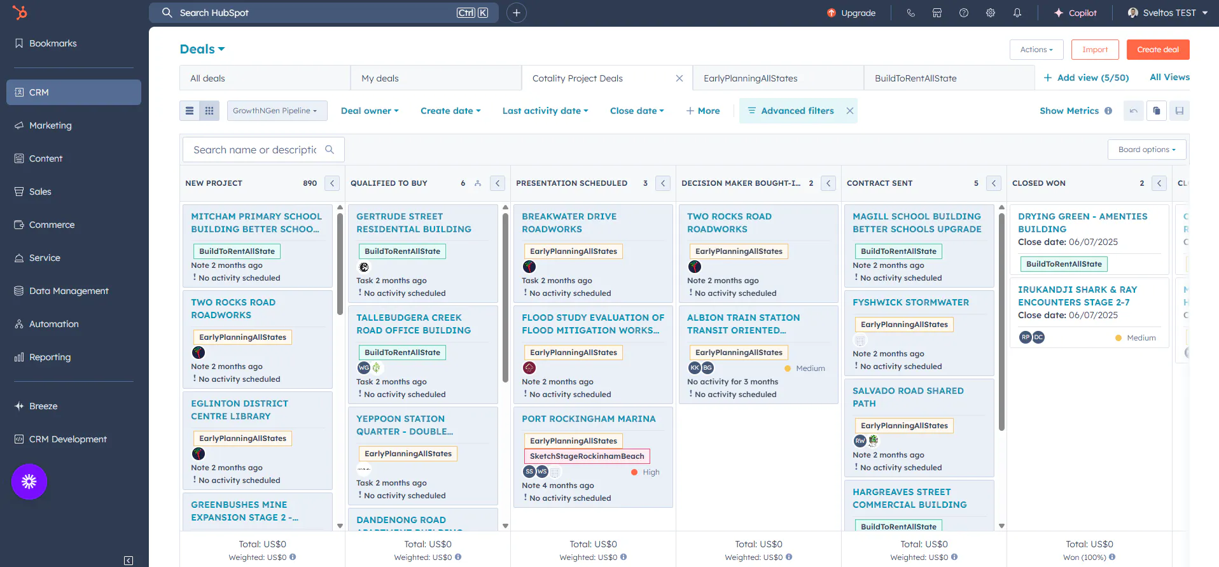The height and width of the screenshot is (567, 1219).
Task: Collapse the Closed Won column
Action: click(x=1159, y=183)
